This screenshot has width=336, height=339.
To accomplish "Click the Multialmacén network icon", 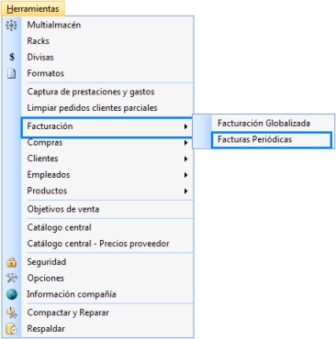I will tap(12, 25).
